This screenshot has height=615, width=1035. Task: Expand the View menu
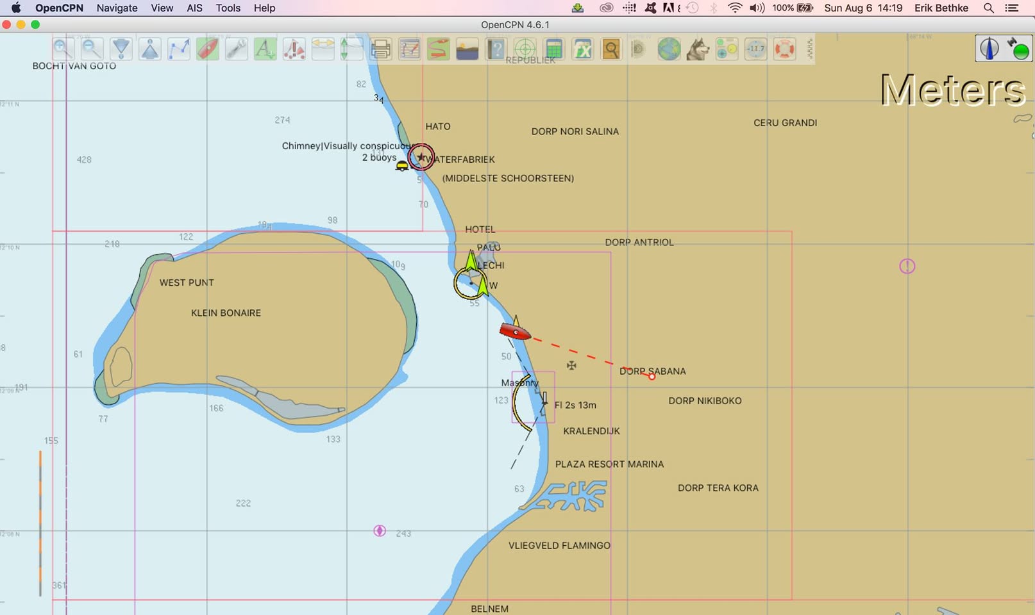pos(162,8)
